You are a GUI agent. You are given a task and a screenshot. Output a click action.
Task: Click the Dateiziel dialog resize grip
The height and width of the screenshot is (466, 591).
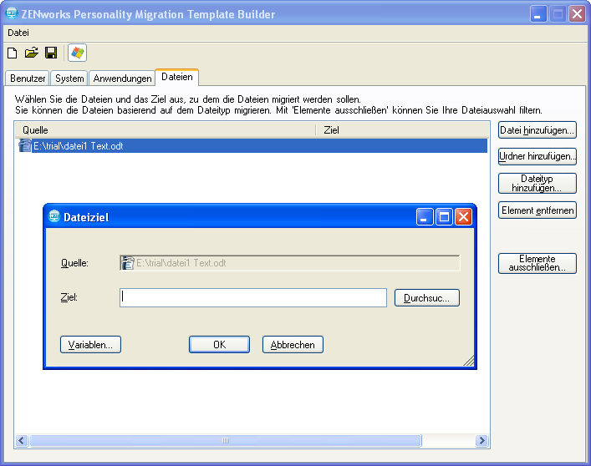tap(468, 361)
